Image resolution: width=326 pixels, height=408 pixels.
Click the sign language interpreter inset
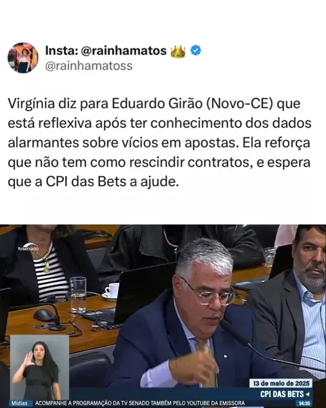tap(39, 367)
